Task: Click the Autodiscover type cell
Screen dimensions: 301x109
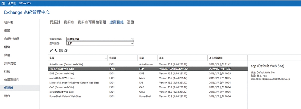Action: coord(146,64)
